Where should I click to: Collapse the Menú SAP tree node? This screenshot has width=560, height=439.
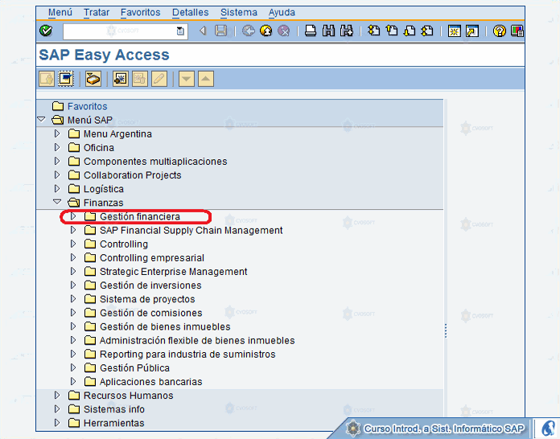[x=41, y=120]
